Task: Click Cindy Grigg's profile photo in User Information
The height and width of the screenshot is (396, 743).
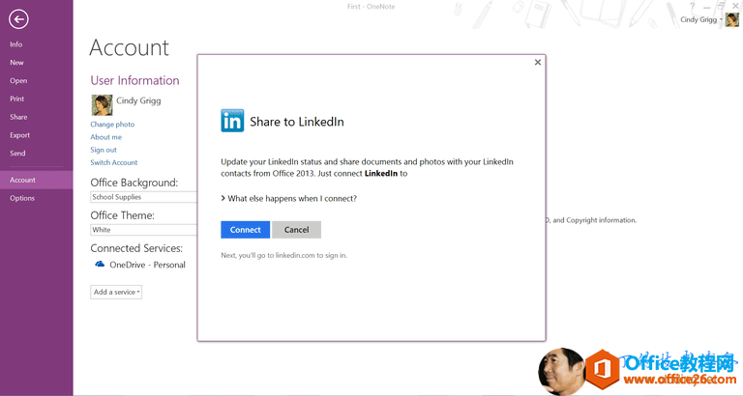Action: coord(102,104)
